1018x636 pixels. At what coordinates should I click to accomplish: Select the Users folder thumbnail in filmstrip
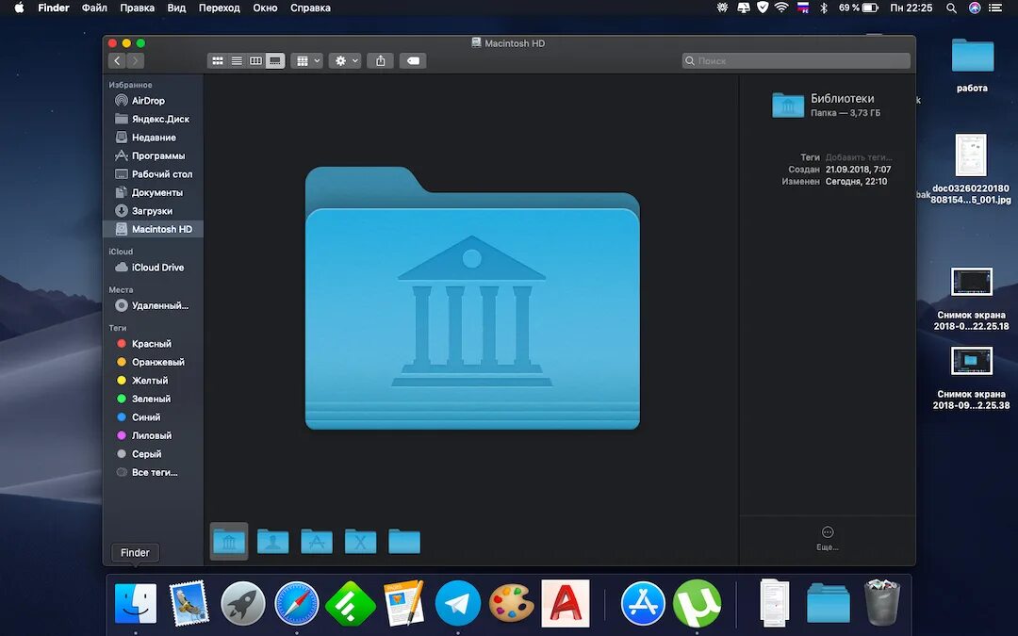272,541
